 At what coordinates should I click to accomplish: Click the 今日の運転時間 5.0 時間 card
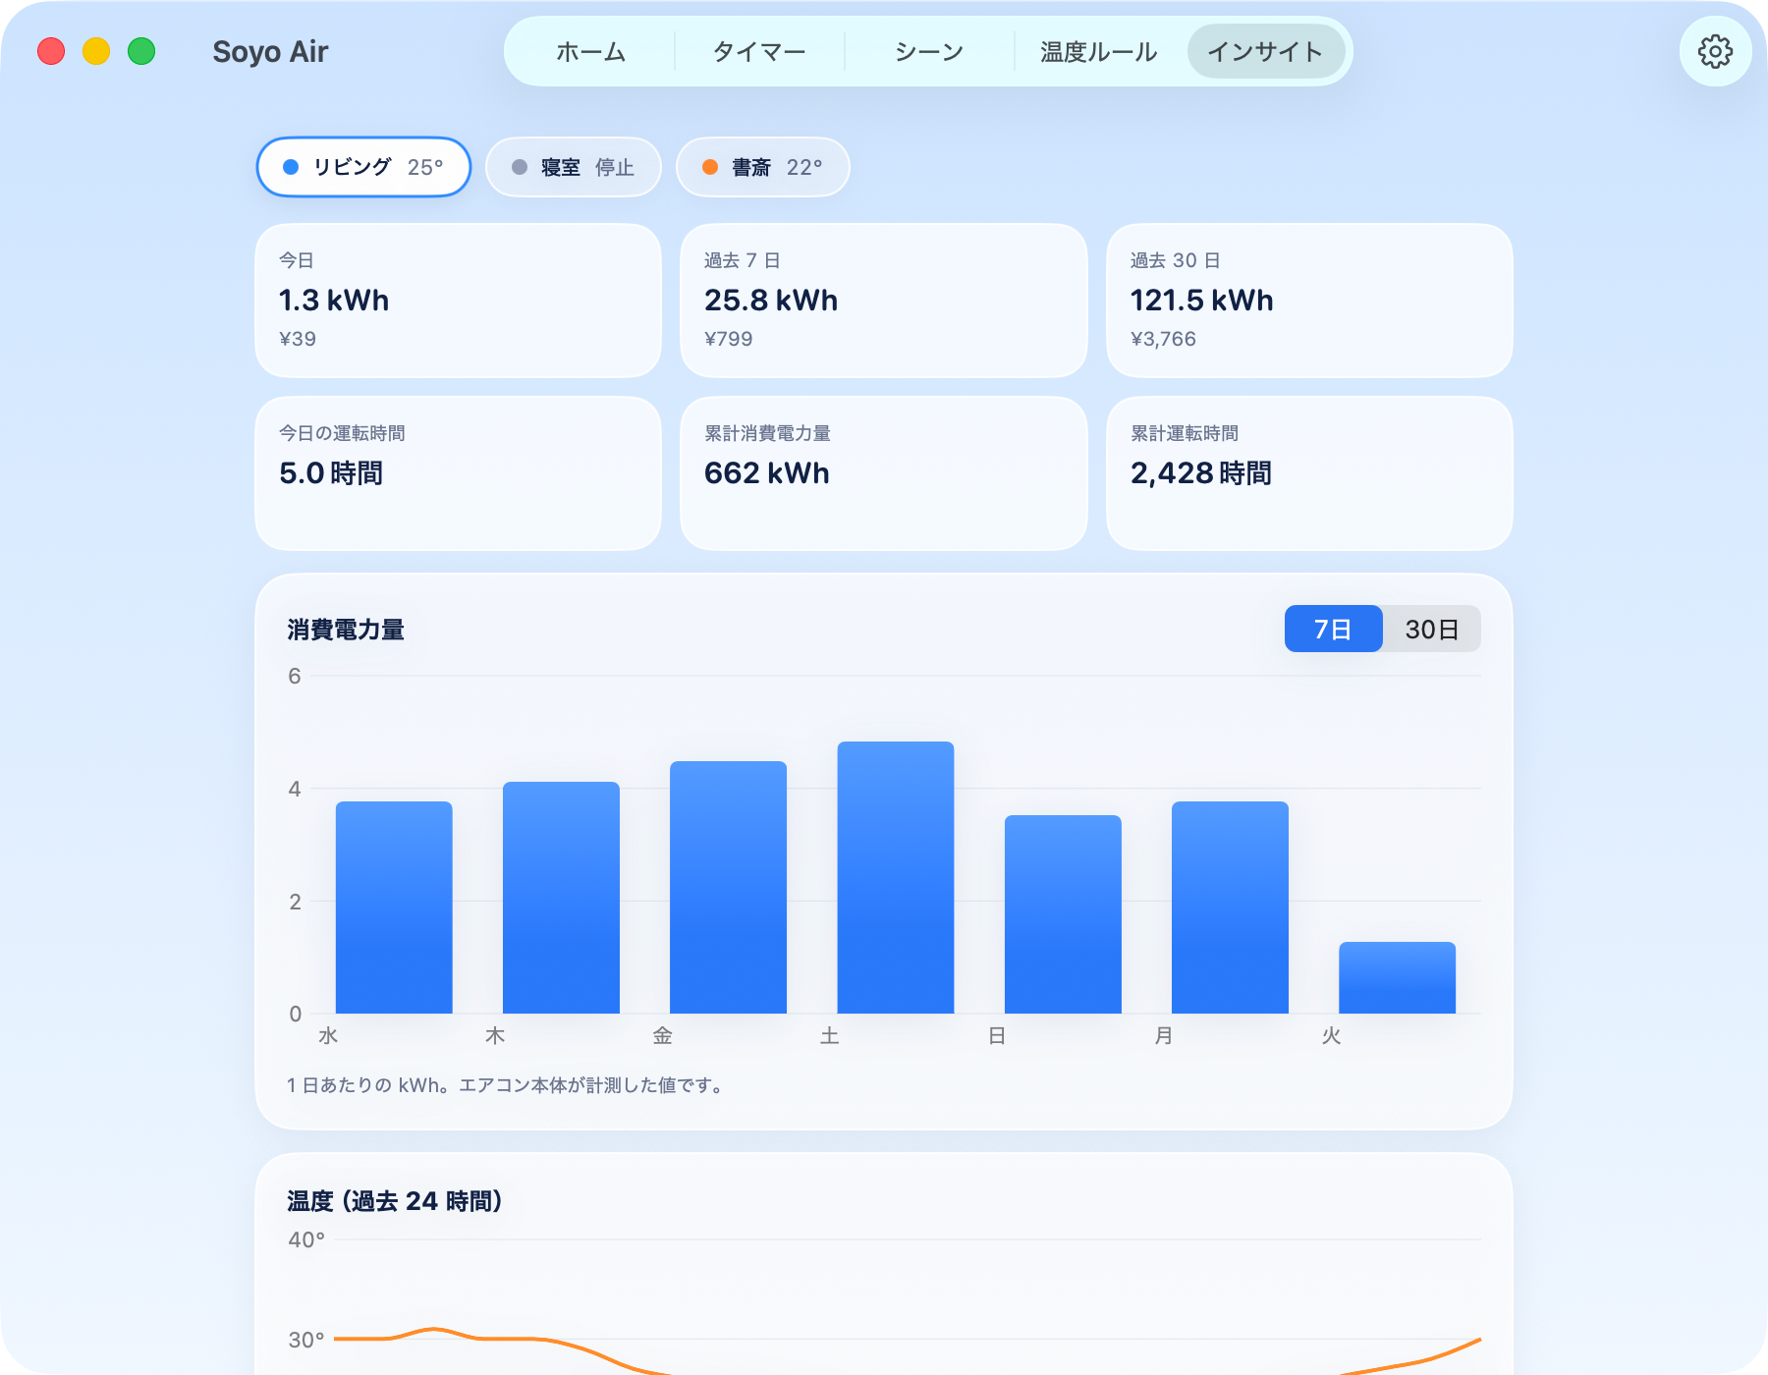pyautogui.click(x=458, y=473)
